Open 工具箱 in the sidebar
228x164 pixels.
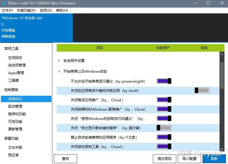click(x=13, y=80)
